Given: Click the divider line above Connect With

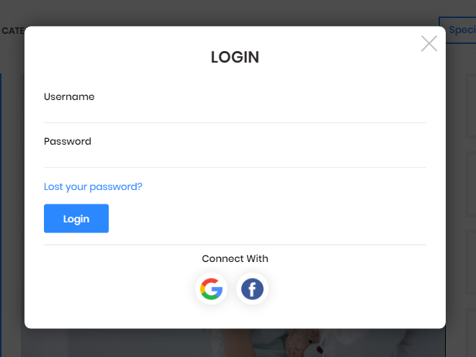Looking at the screenshot, I should pos(235,245).
